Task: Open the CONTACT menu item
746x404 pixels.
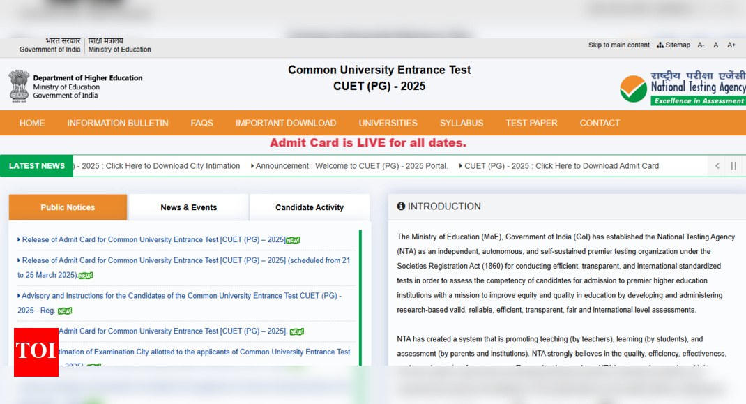Action: point(600,123)
